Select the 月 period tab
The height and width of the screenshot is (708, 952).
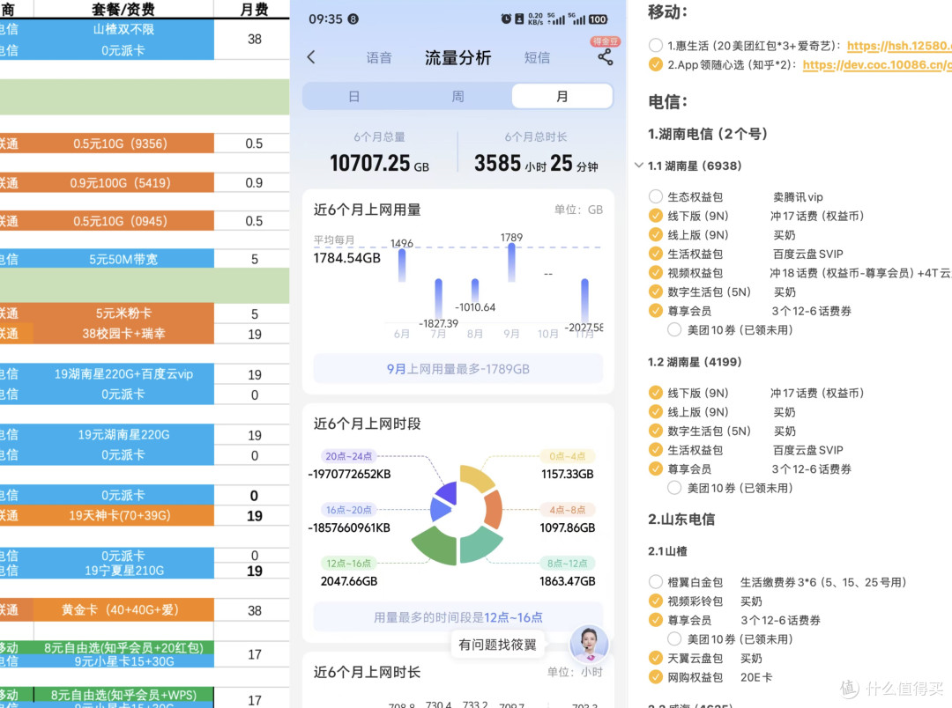[562, 97]
